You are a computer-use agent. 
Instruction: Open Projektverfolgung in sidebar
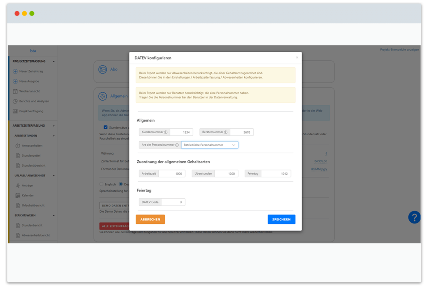click(x=31, y=111)
